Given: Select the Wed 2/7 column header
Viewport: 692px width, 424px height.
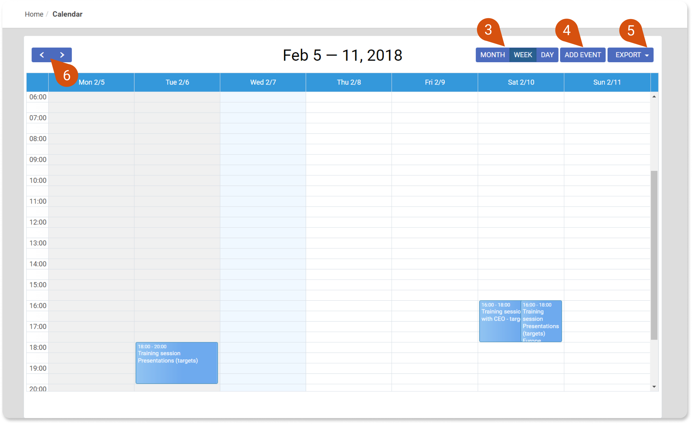Looking at the screenshot, I should click(x=263, y=82).
